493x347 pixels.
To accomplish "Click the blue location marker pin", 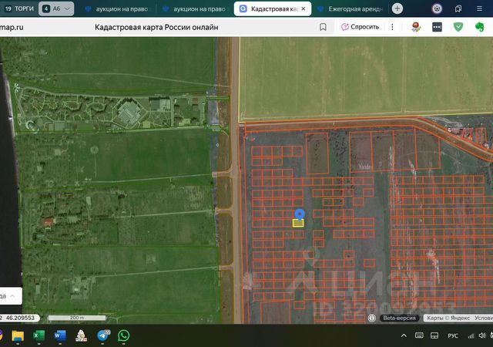I will (300, 214).
